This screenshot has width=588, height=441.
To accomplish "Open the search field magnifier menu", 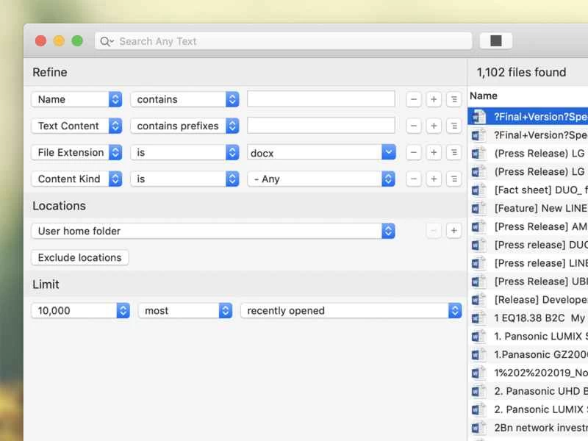I will pyautogui.click(x=107, y=41).
